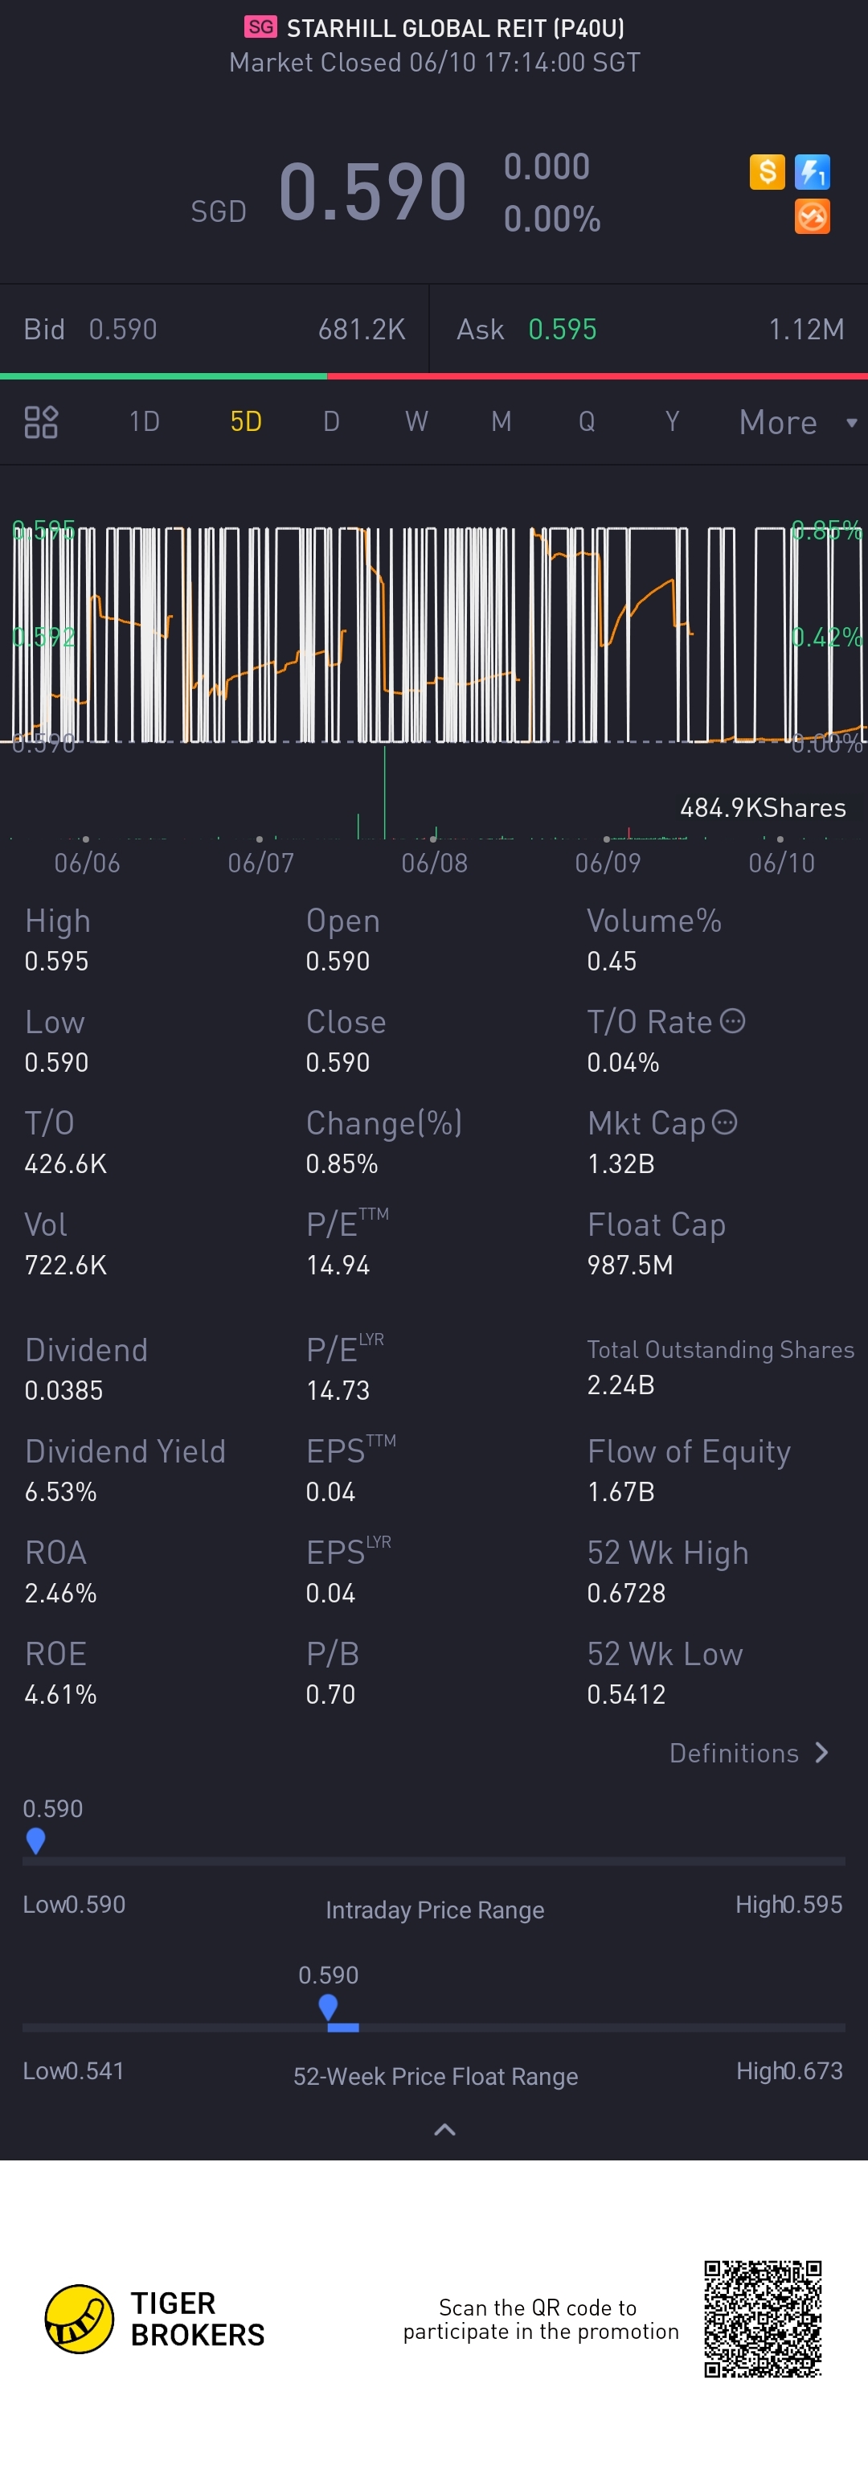
Task: Switch chart to the W weekly tab
Action: pos(416,422)
